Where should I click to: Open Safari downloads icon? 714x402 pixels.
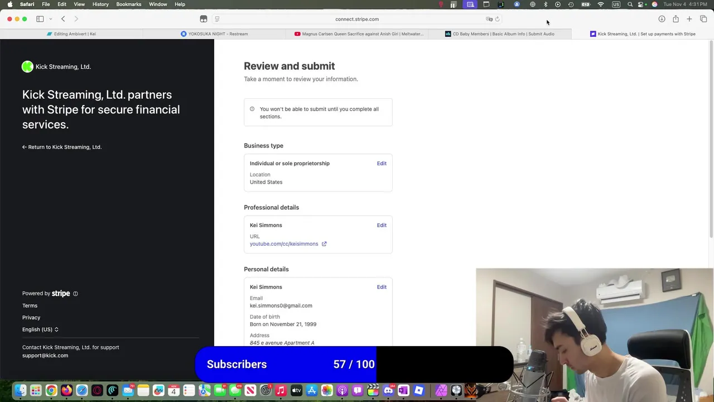click(662, 19)
